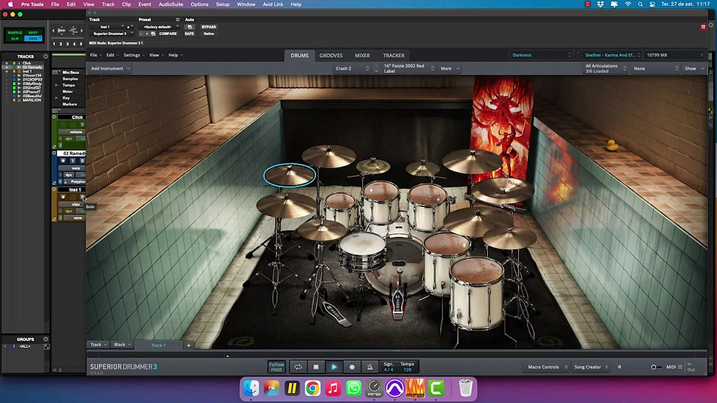
Task: Open Song Creator panel
Action: click(x=591, y=367)
